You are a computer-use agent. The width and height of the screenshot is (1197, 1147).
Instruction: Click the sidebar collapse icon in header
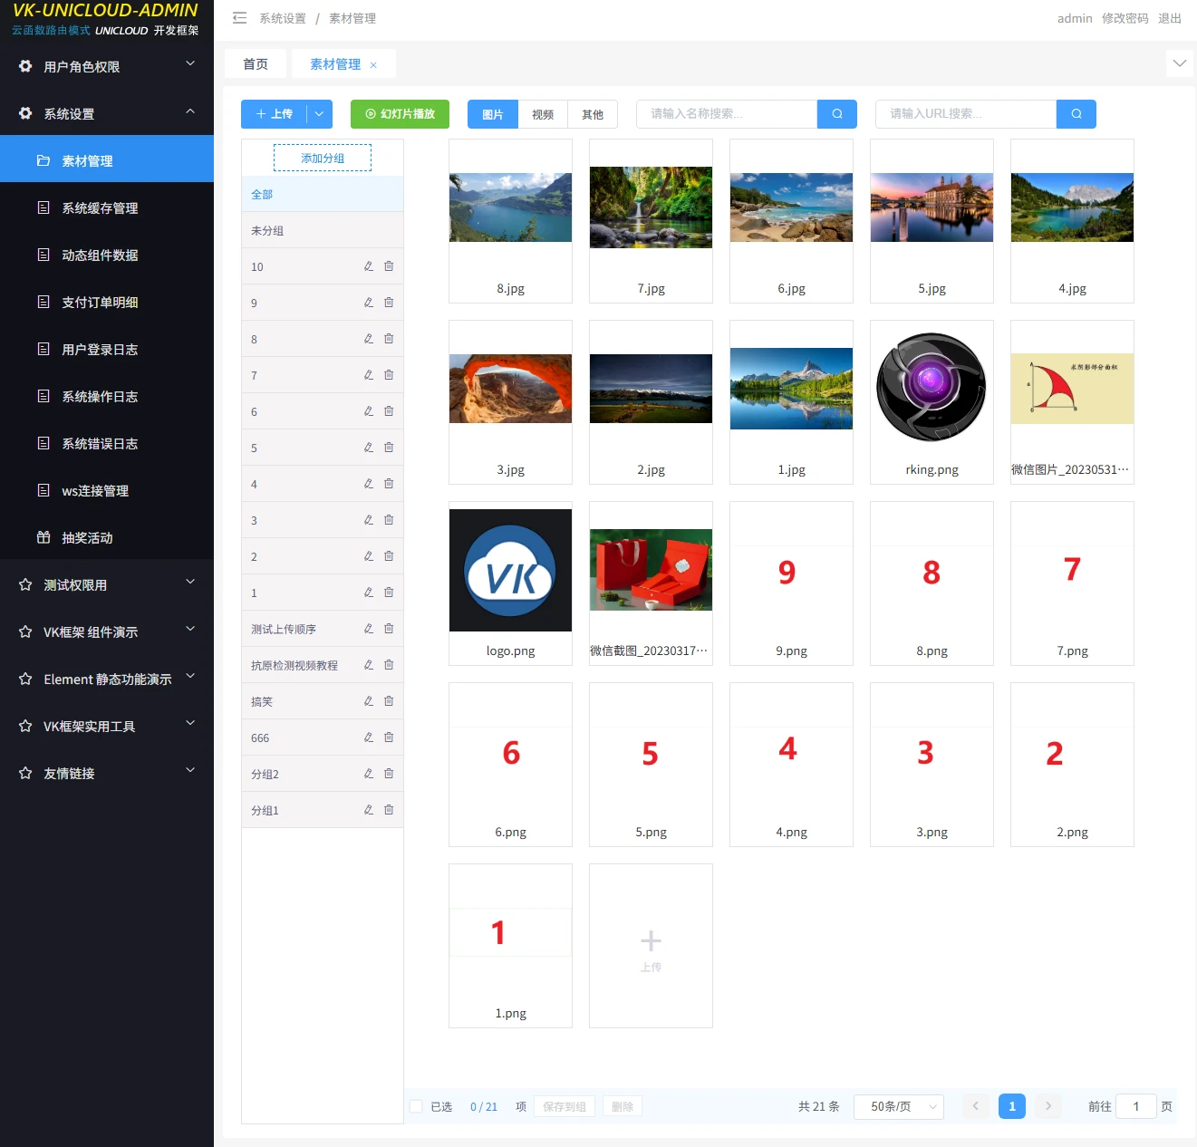pyautogui.click(x=239, y=18)
